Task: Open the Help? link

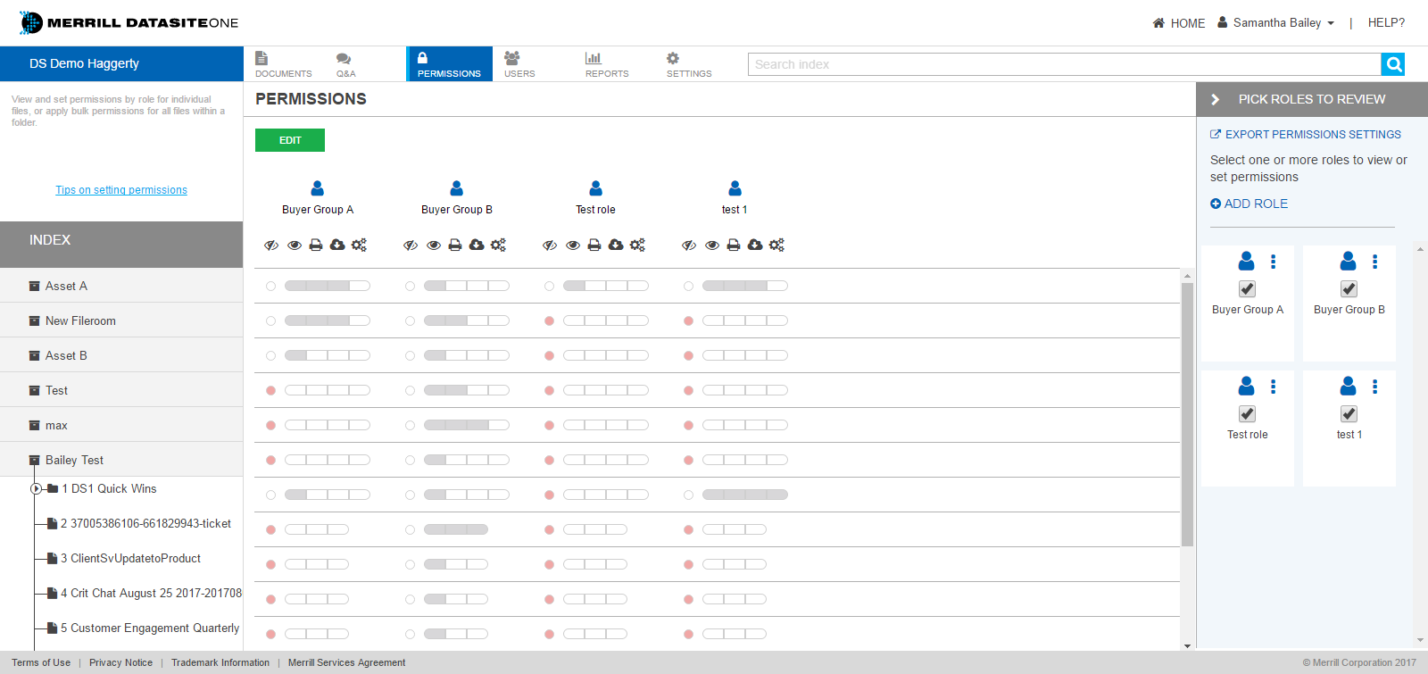Action: (x=1386, y=23)
